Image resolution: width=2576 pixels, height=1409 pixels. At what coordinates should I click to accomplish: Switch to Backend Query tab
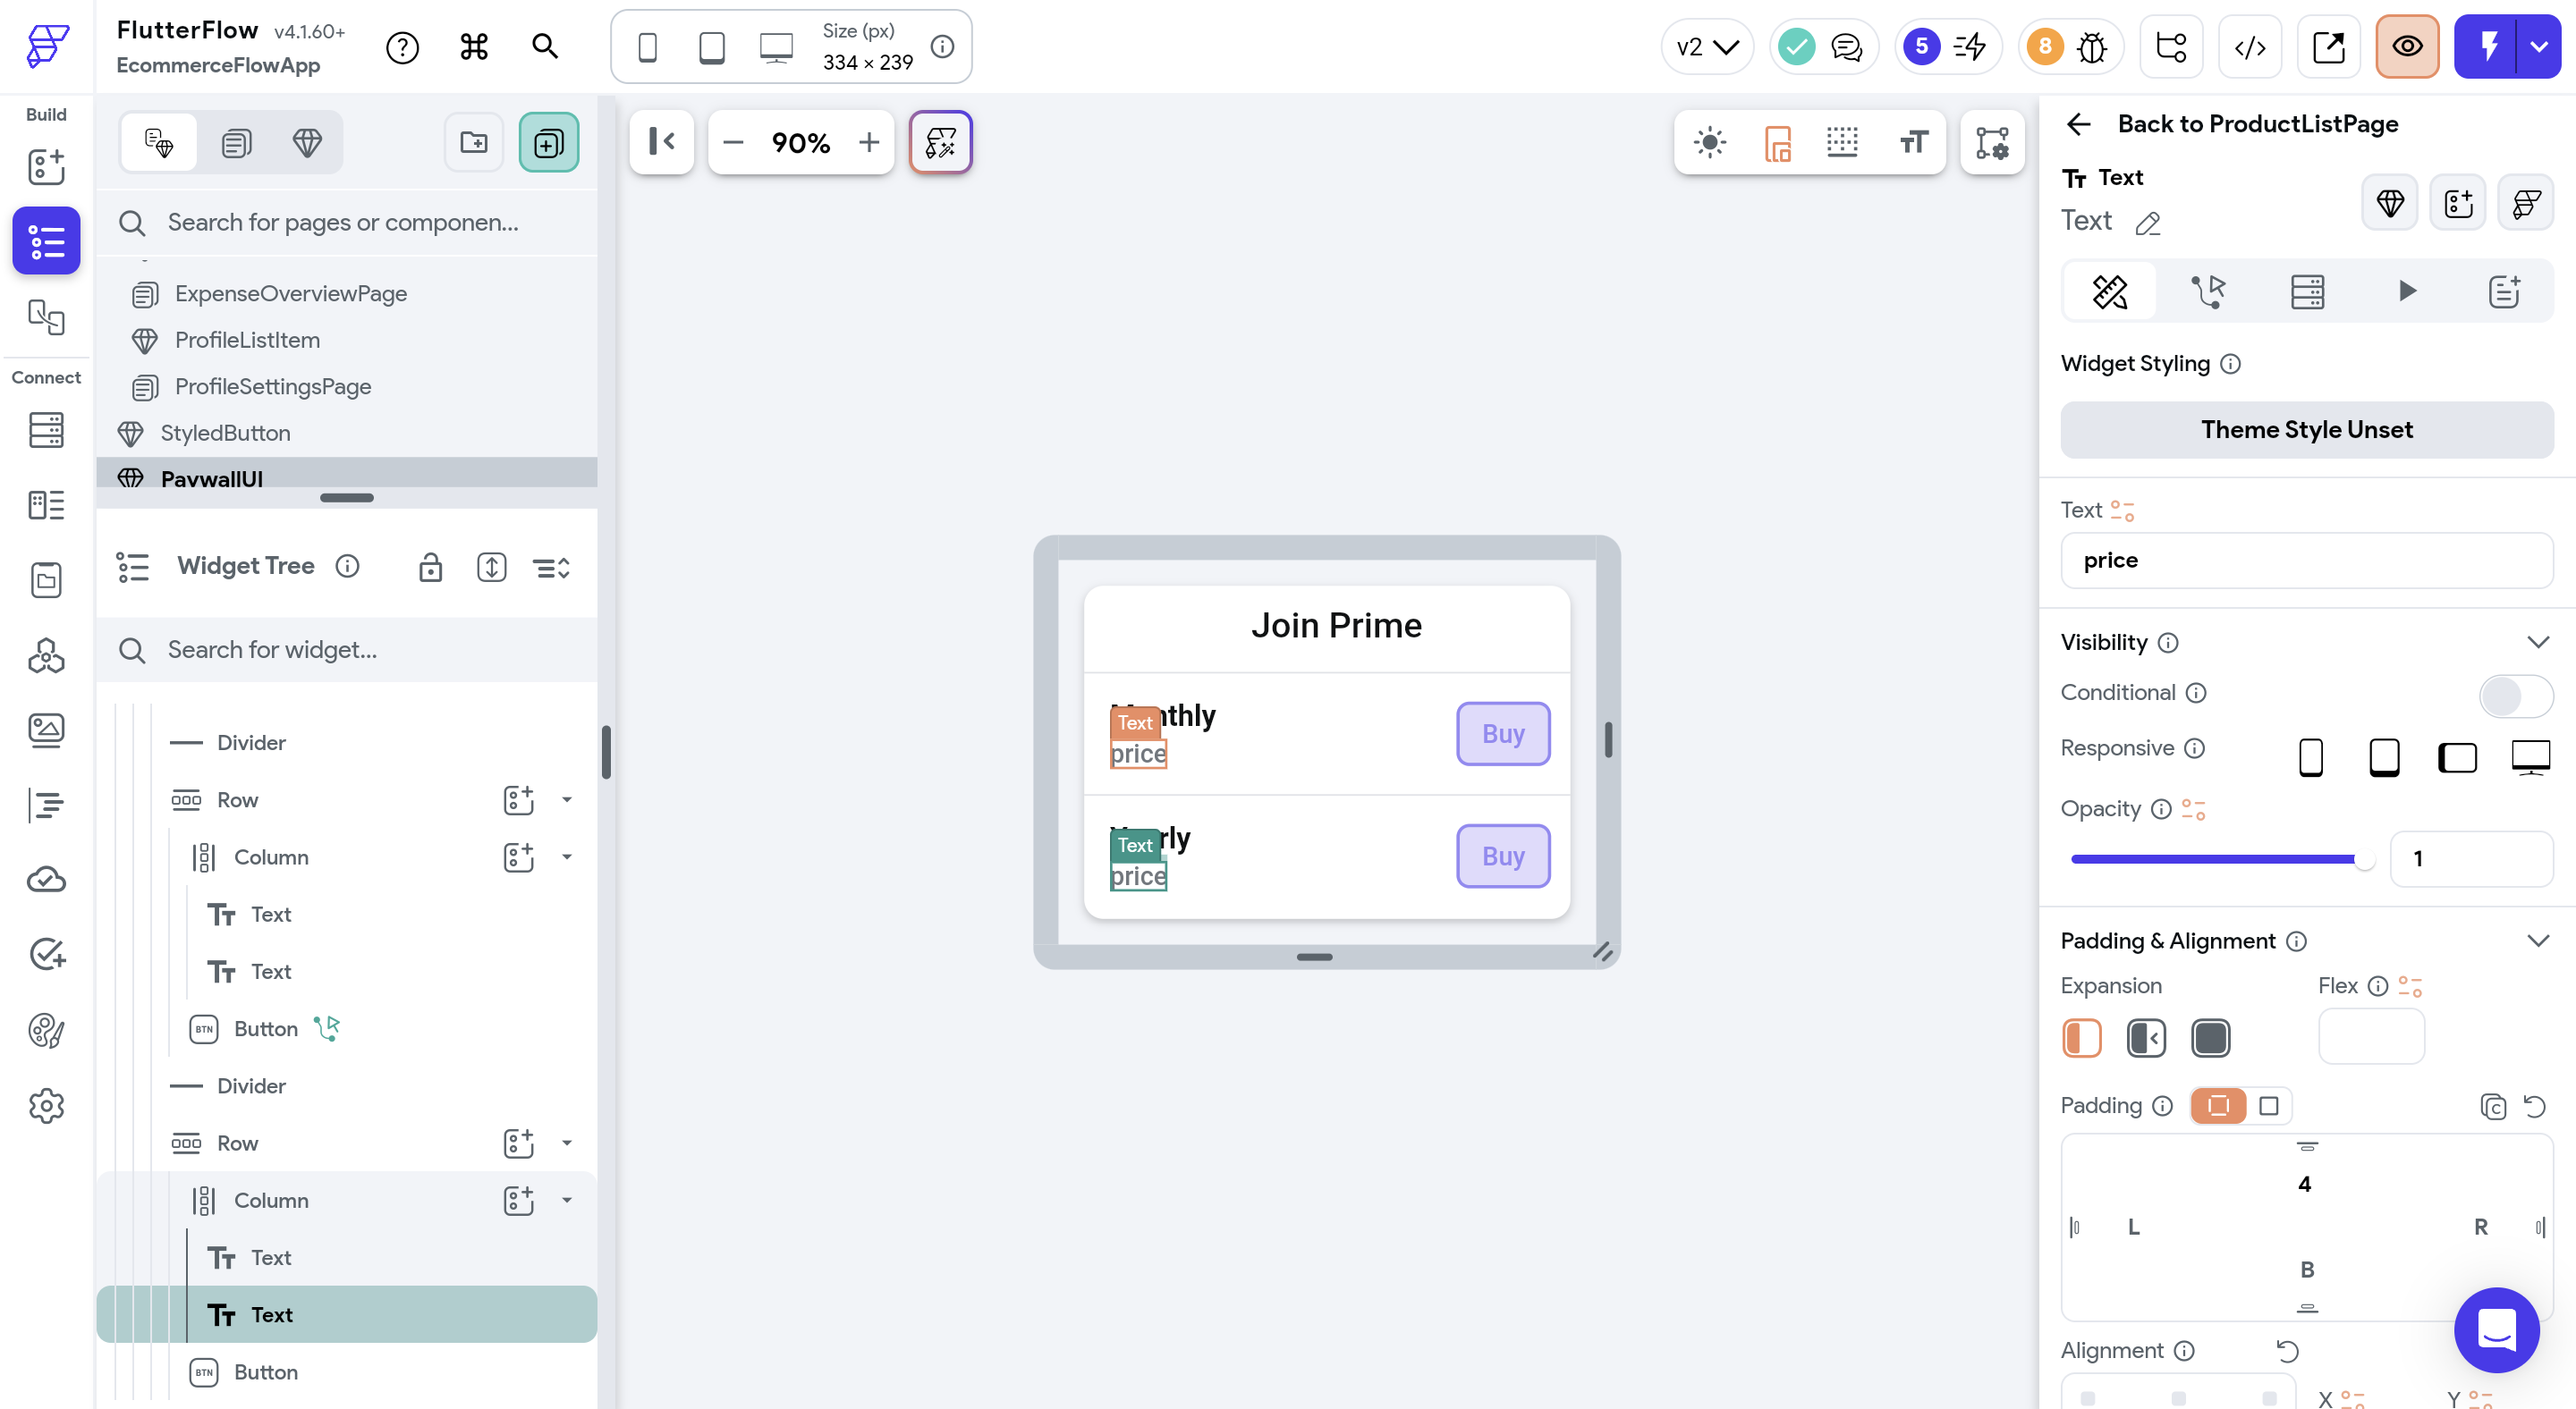[2307, 291]
